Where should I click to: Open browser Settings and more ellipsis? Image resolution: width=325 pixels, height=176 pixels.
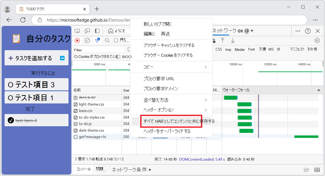tap(315, 20)
